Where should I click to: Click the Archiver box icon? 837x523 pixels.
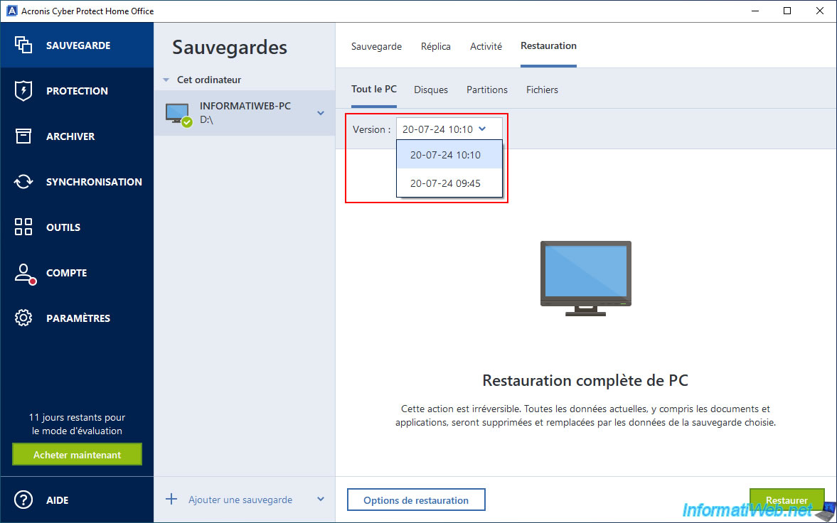(23, 136)
